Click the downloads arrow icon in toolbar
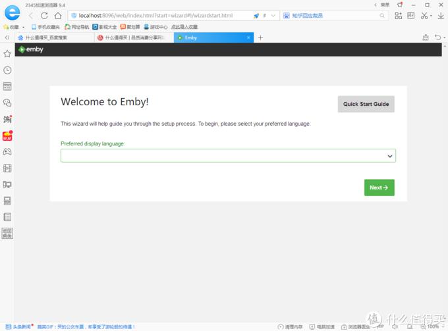The image size is (448, 331). click(x=441, y=16)
